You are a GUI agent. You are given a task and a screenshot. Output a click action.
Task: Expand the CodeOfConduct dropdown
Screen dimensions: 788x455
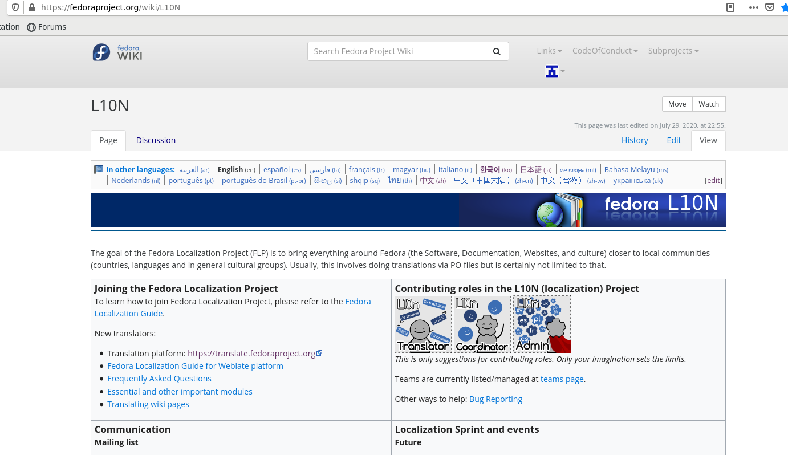click(605, 51)
